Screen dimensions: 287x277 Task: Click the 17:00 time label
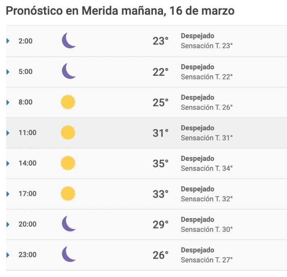point(27,194)
